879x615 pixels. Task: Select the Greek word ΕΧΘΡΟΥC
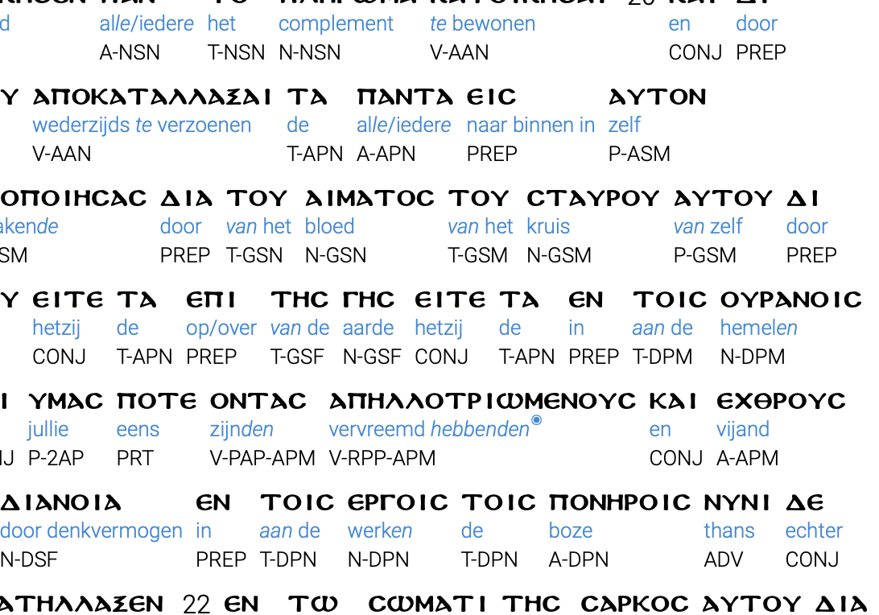tap(781, 402)
